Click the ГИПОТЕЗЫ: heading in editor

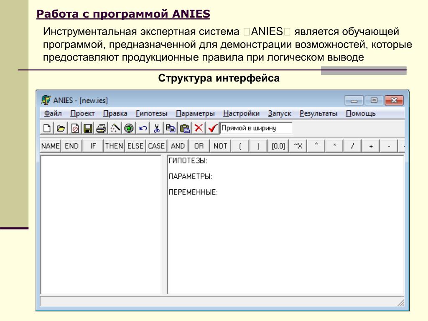tap(188, 161)
